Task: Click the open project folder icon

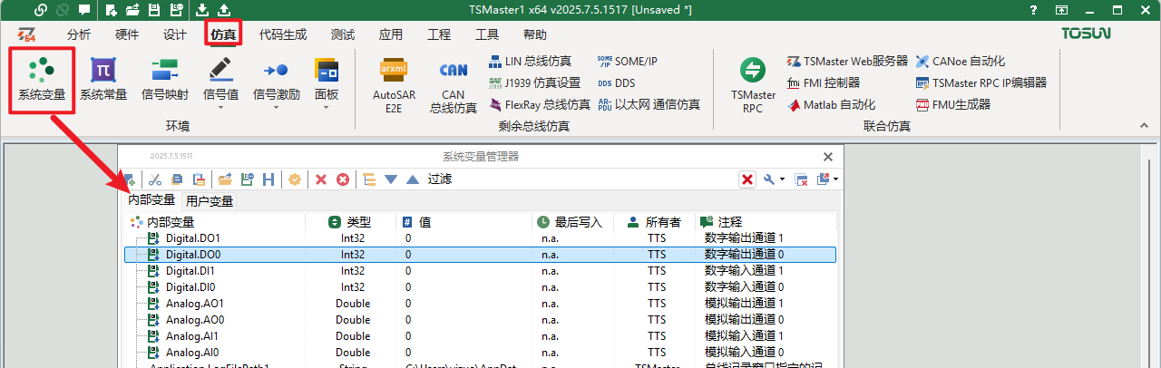Action: pyautogui.click(x=132, y=10)
